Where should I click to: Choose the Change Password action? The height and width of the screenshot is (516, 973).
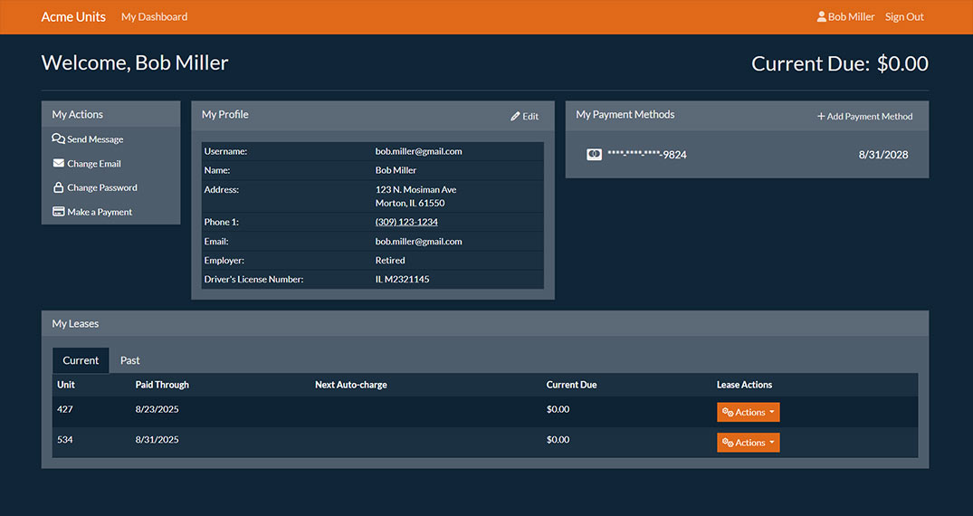[x=95, y=187]
